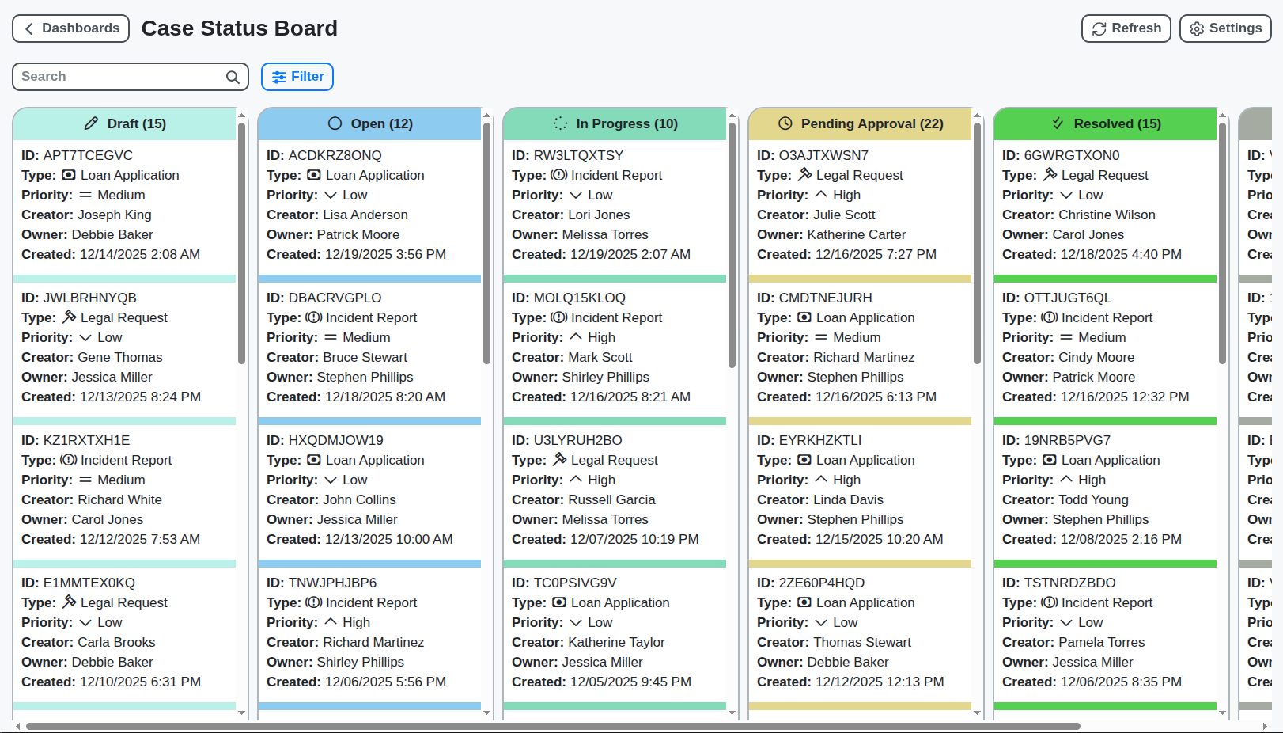This screenshot has width=1283, height=733.
Task: Select the card with ID 6GWRGTXON0
Action: click(x=1105, y=204)
